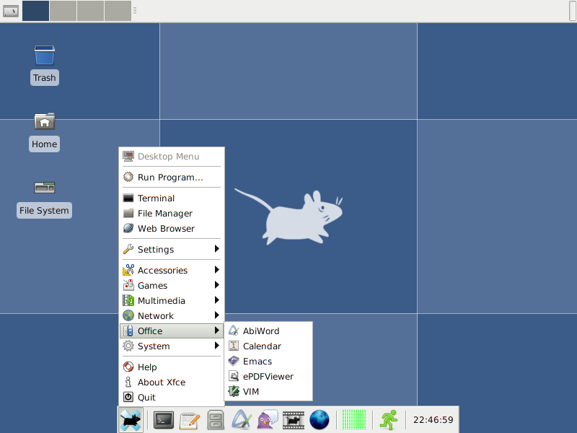577x433 pixels.
Task: Launch ePDFViewer from the Office submenu
Action: (268, 376)
